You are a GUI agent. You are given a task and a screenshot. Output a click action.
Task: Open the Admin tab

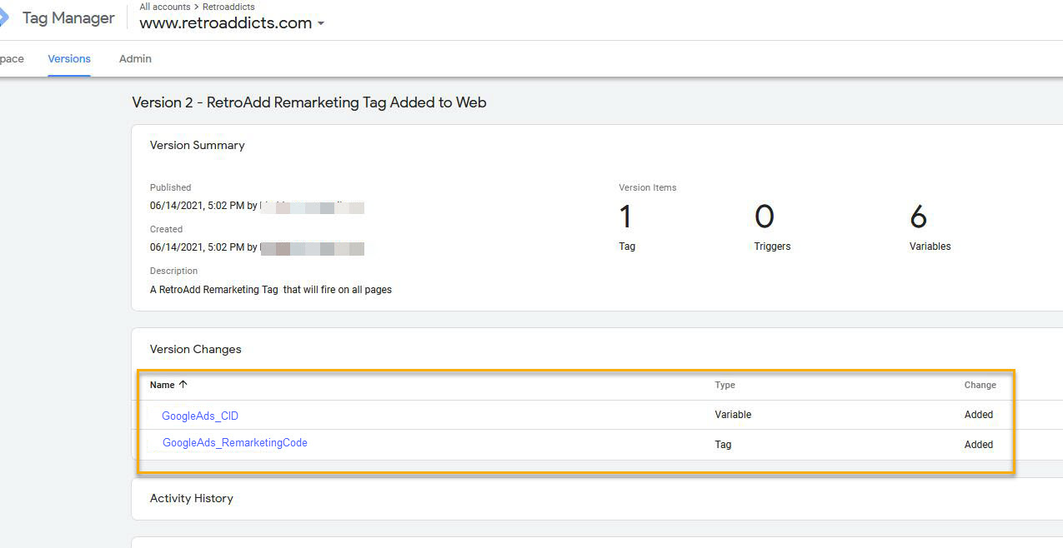pyautogui.click(x=135, y=59)
